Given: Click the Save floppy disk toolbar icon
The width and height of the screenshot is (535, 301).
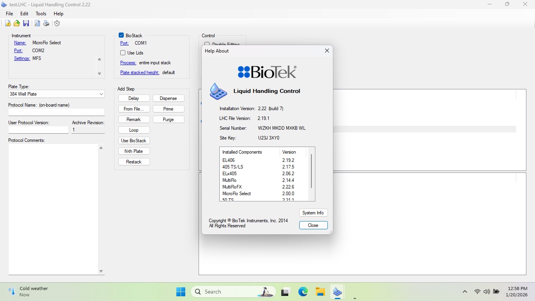Looking at the screenshot, I should point(26,24).
